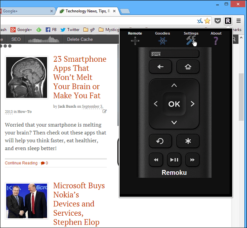Click the Pocket extension icon in toolbar
This screenshot has height=228, width=247.
[x=218, y=20]
